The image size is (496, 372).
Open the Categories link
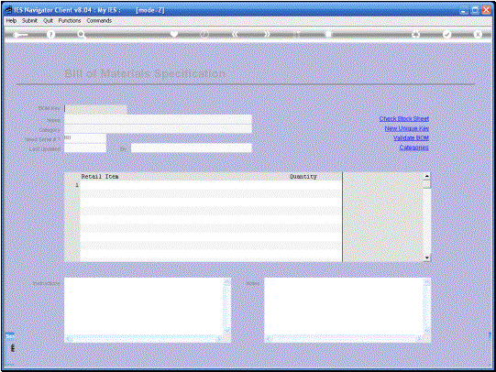click(413, 148)
